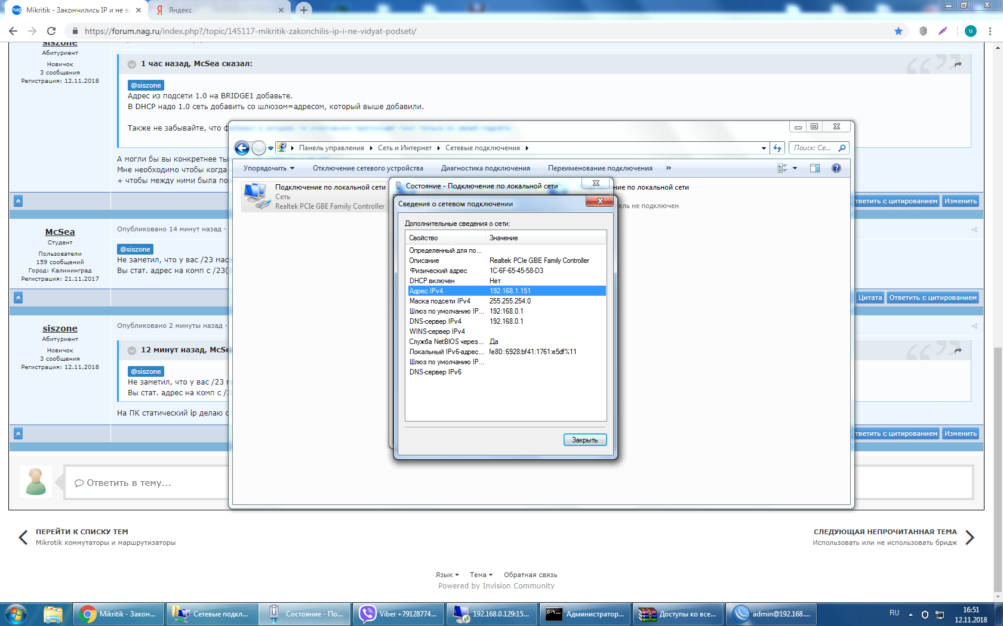Refresh the Explorer address bar location

pos(777,148)
